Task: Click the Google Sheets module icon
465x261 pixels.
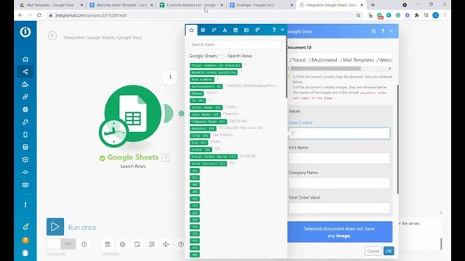Action: (x=133, y=113)
